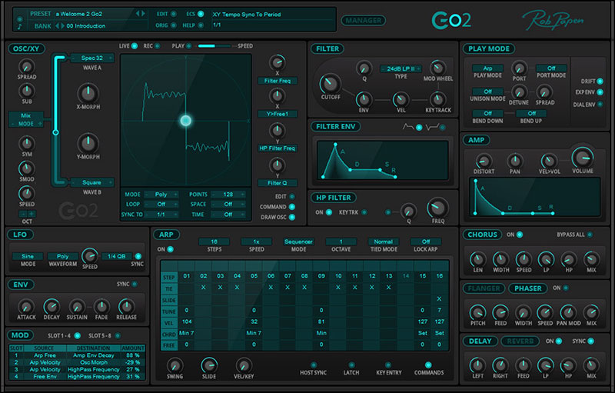615x393 pixels.
Task: Open the LFO Mode dropdown showing Sine
Action: 28,255
